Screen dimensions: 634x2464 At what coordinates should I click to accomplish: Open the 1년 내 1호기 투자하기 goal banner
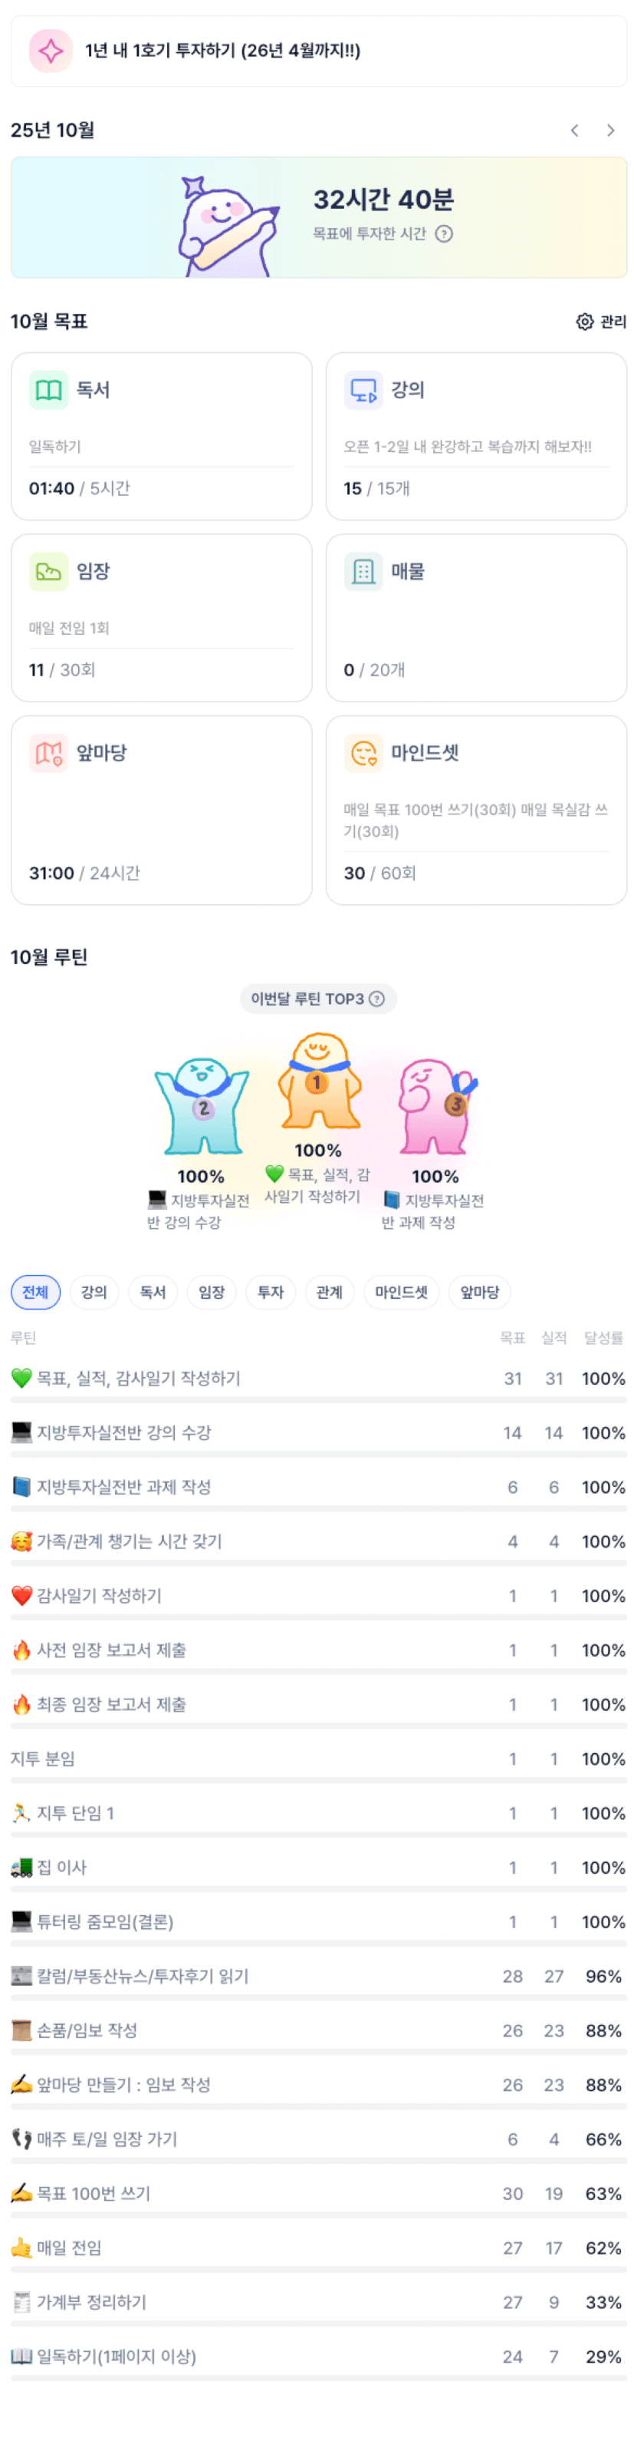[x=318, y=51]
